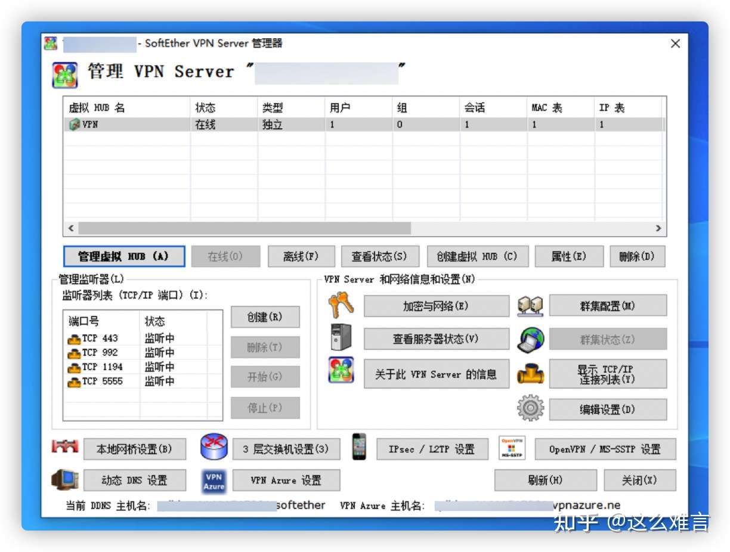730x552 pixels.
Task: Click the listener 停止(P) button
Action: [x=265, y=408]
